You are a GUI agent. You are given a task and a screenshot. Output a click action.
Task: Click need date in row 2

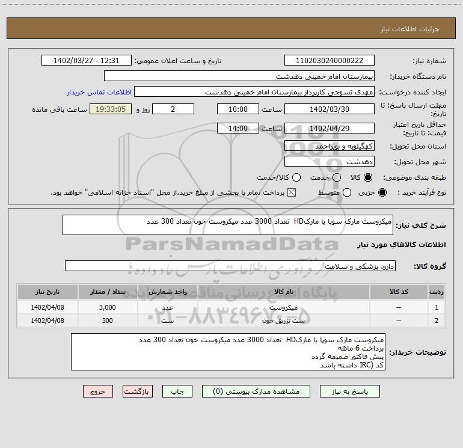click(x=48, y=321)
